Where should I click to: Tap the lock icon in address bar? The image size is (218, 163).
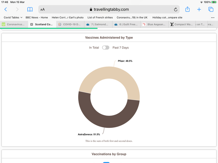pyautogui.click(x=91, y=9)
